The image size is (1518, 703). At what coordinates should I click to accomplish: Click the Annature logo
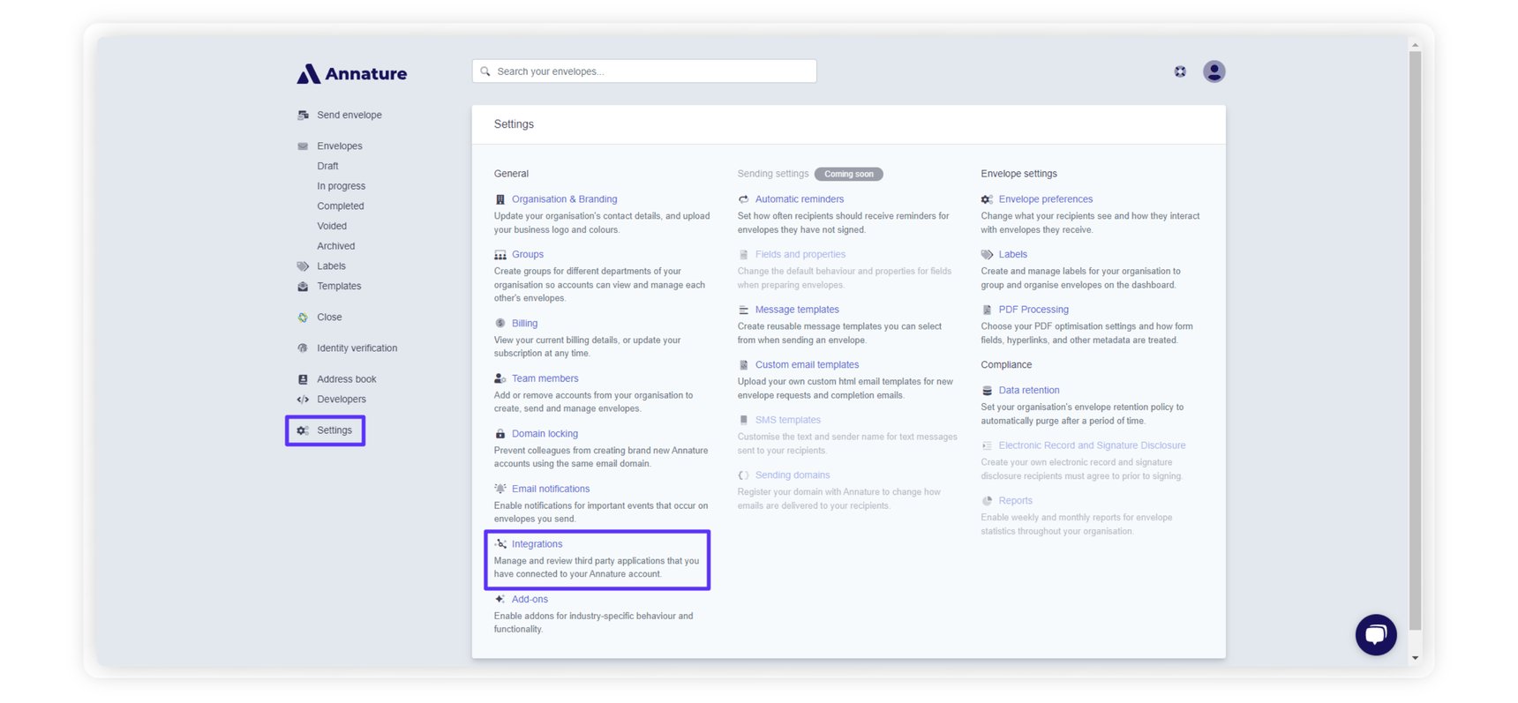pos(352,74)
